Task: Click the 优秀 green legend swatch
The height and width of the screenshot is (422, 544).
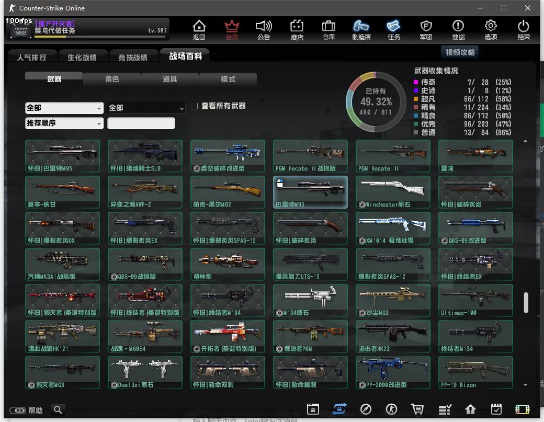Action: pos(416,124)
